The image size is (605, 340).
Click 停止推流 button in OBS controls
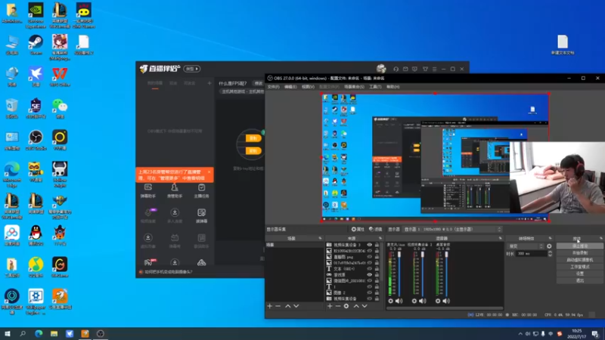(579, 246)
